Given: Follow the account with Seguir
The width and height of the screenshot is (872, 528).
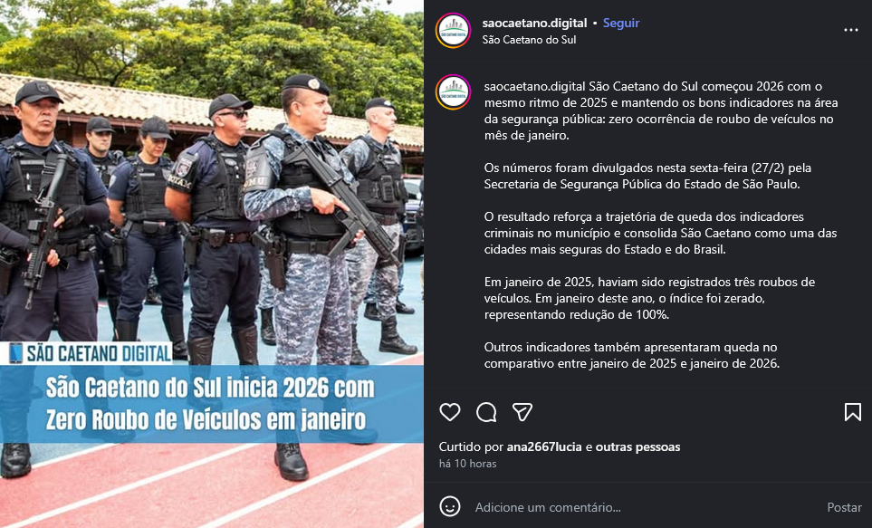Looking at the screenshot, I should pos(621,23).
